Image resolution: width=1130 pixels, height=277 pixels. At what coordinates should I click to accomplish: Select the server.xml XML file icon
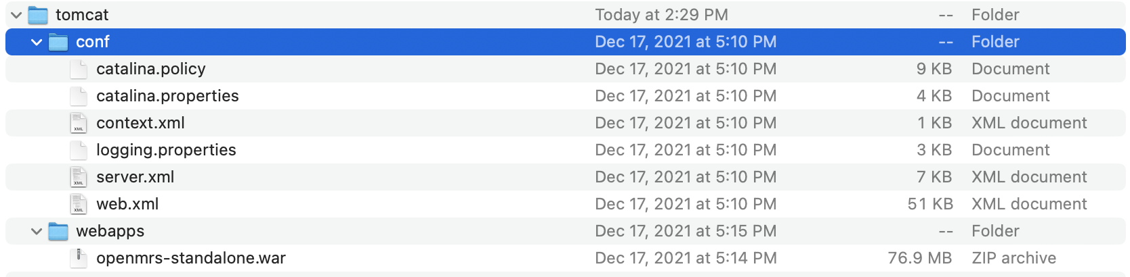(x=79, y=177)
